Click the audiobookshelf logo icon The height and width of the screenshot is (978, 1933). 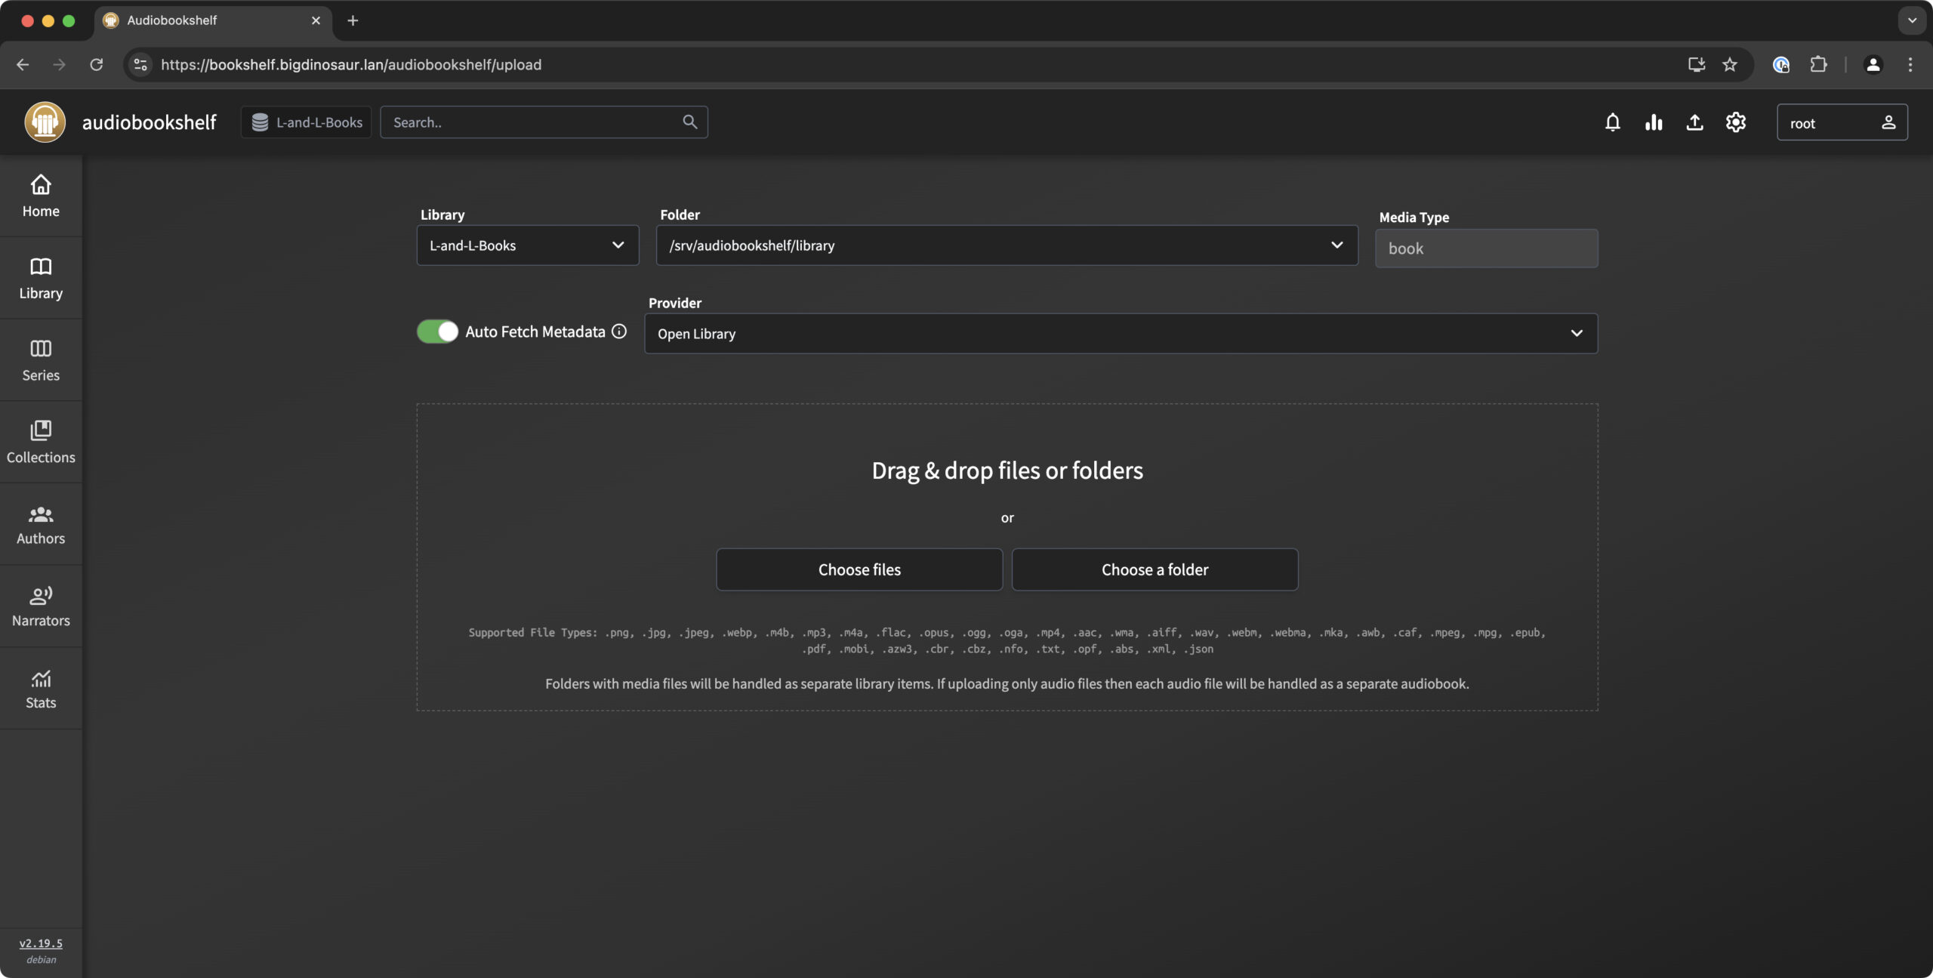[45, 122]
